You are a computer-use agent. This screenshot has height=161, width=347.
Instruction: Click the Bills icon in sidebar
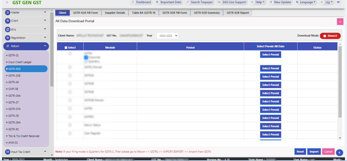pyautogui.click(x=8, y=30)
